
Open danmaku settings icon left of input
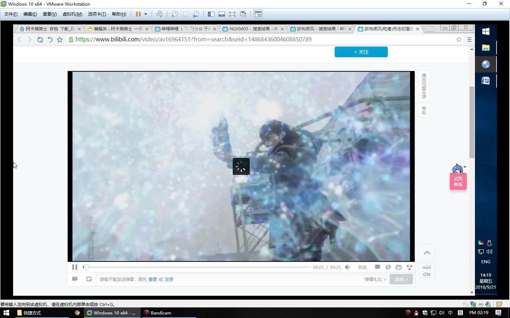75,279
